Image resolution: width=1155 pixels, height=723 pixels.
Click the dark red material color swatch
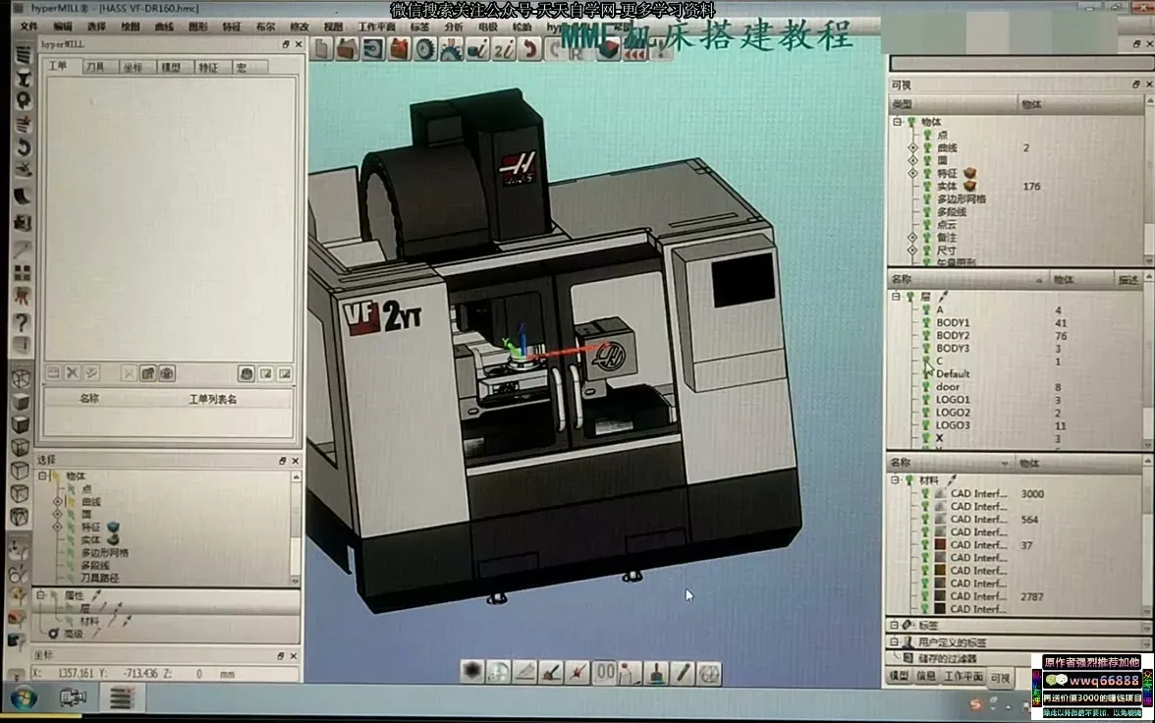940,544
